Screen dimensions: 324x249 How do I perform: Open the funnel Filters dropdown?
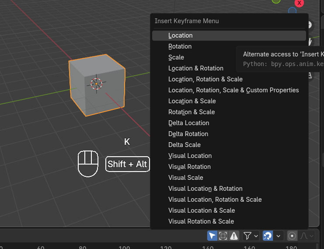[251, 236]
